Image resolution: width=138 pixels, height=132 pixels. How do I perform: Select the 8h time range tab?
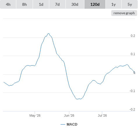point(24,4)
